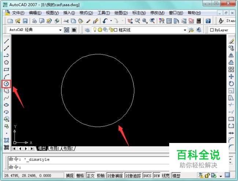Toggle 栅格 grid display in status bar
This screenshot has width=238, height=181.
pos(80,176)
